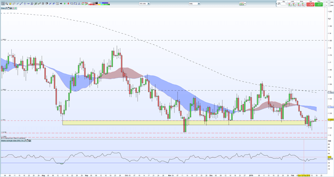Select the triangle shape drawing tool
Screen dimensions: 334x177
(x=79, y=3)
